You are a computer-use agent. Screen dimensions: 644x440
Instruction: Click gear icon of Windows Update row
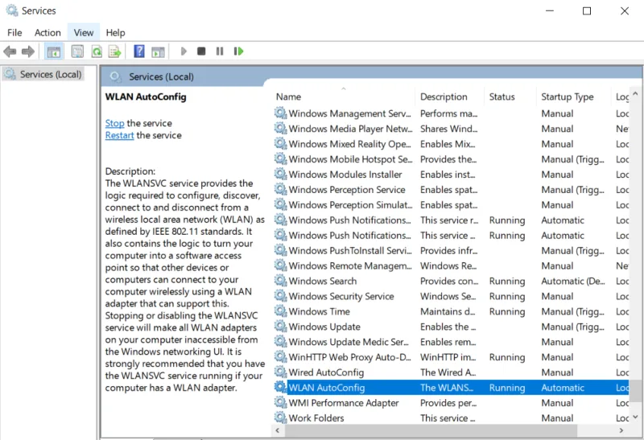pos(280,327)
